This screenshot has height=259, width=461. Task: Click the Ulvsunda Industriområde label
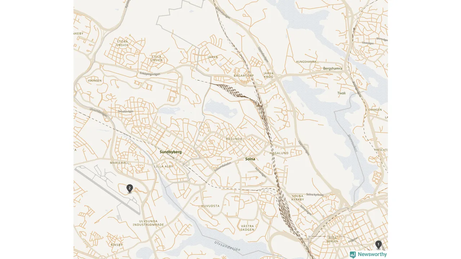148,223
